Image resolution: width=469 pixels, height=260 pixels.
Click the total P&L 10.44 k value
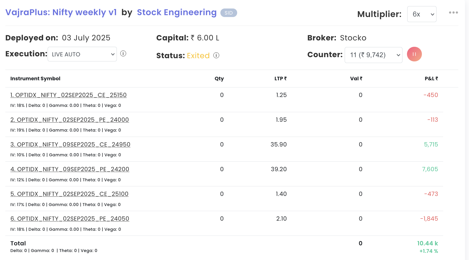point(427,243)
